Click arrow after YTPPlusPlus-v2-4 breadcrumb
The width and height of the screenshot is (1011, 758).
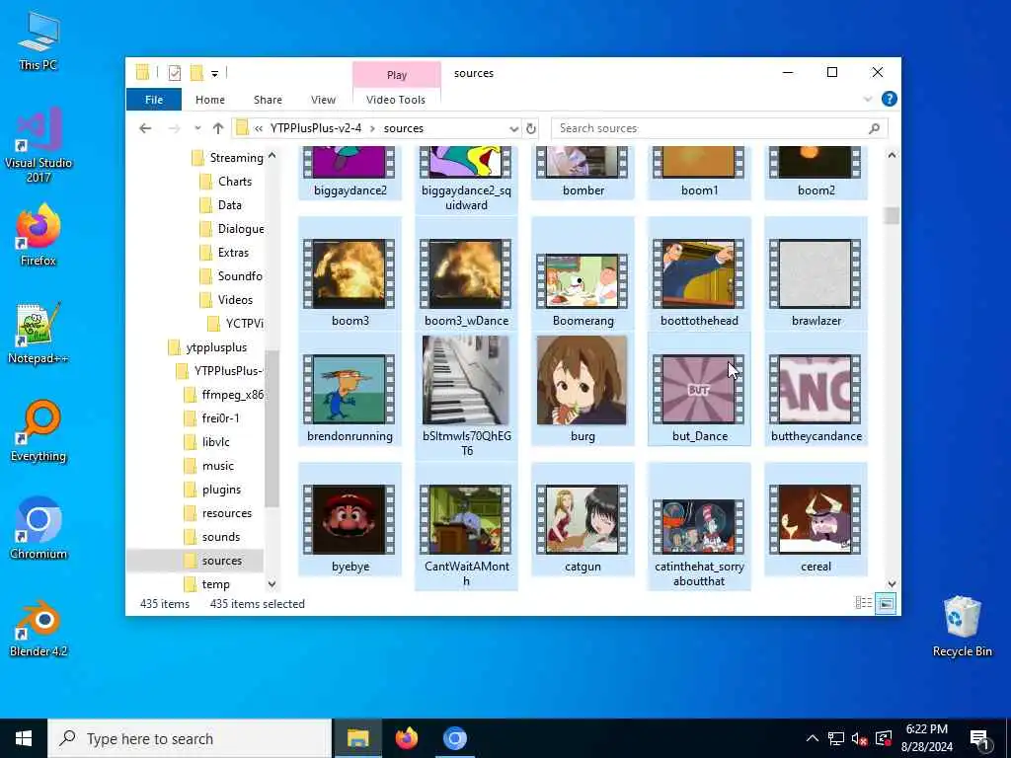click(x=372, y=128)
